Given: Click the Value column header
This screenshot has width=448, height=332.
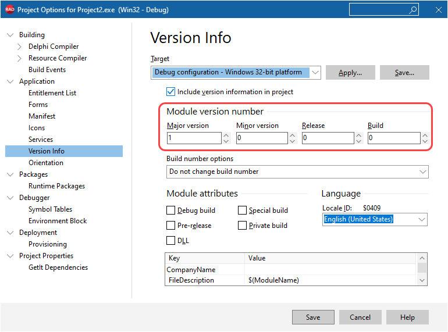Looking at the screenshot, I should (x=331, y=258).
